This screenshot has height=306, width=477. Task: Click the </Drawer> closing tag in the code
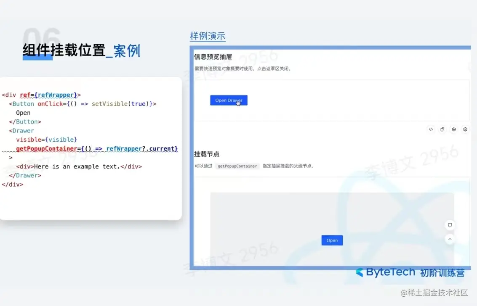click(25, 175)
